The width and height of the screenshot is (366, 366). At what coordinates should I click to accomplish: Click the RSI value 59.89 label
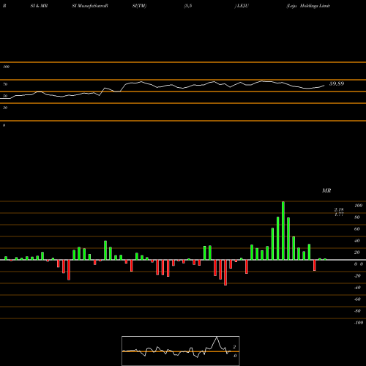coord(337,83)
